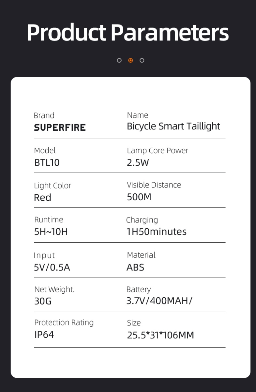Click the 5H~10H runtime value
The height and width of the screenshot is (392, 256).
click(51, 232)
